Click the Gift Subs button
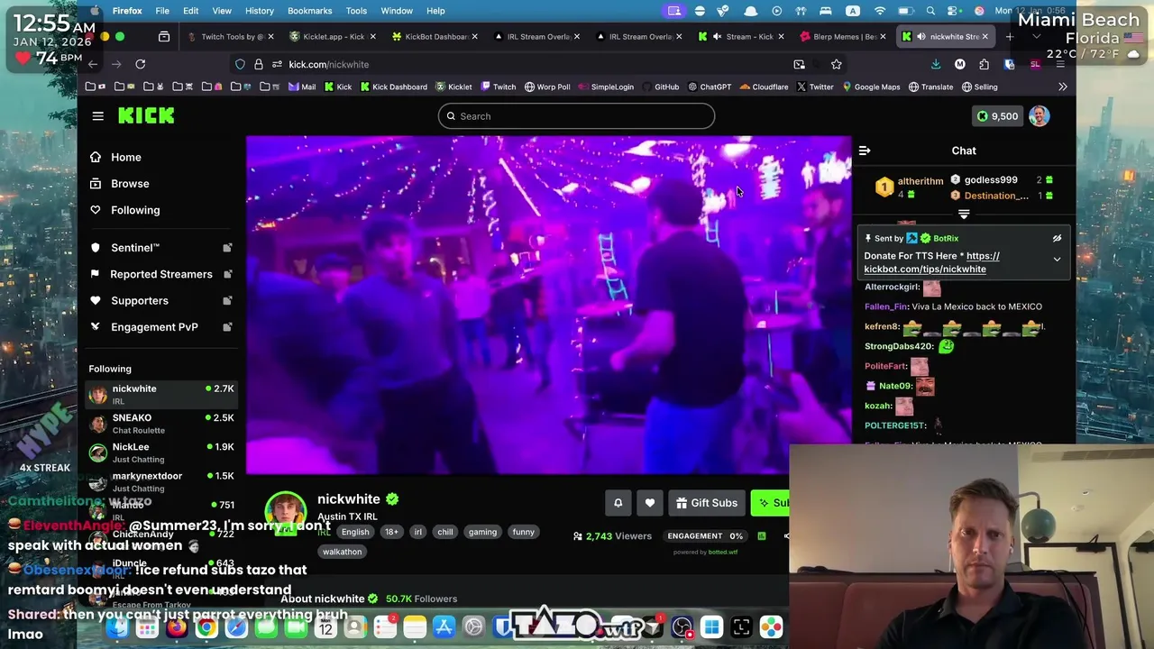The height and width of the screenshot is (649, 1154). pos(707,503)
